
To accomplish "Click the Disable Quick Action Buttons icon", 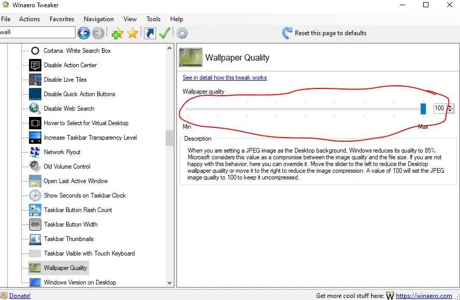I will tap(35, 94).
